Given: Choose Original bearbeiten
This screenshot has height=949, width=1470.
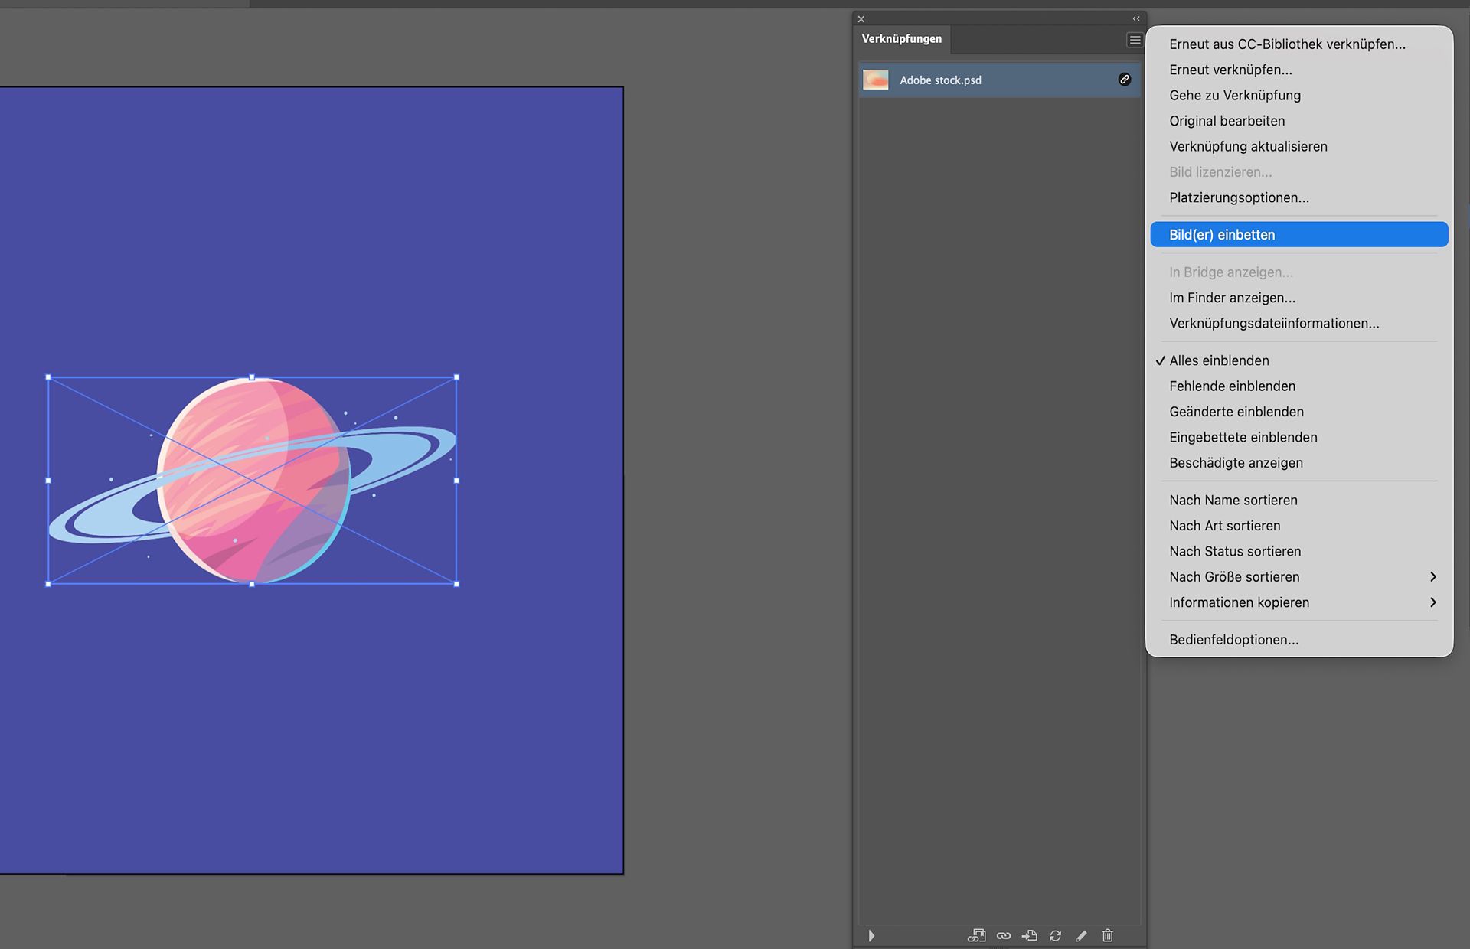Looking at the screenshot, I should pos(1299,121).
